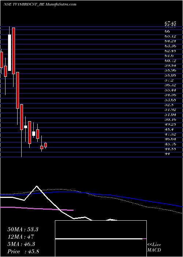Select the 5MA : 46.3 readout
The image size is (183, 257).
point(22,244)
